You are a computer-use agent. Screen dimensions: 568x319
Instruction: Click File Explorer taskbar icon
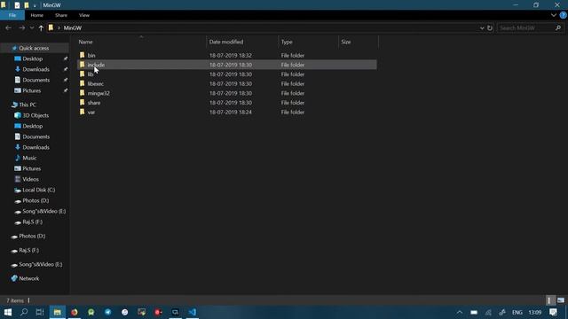click(x=57, y=312)
